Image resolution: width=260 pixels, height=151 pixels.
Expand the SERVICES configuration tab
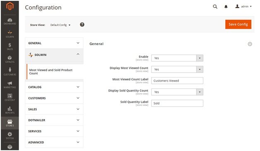point(54,131)
